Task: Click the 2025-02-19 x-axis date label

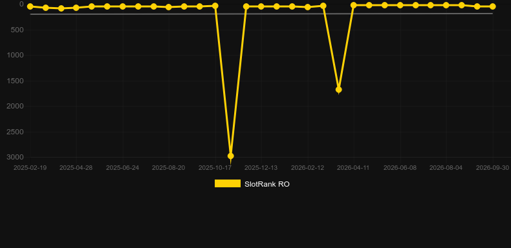Action: (30, 168)
